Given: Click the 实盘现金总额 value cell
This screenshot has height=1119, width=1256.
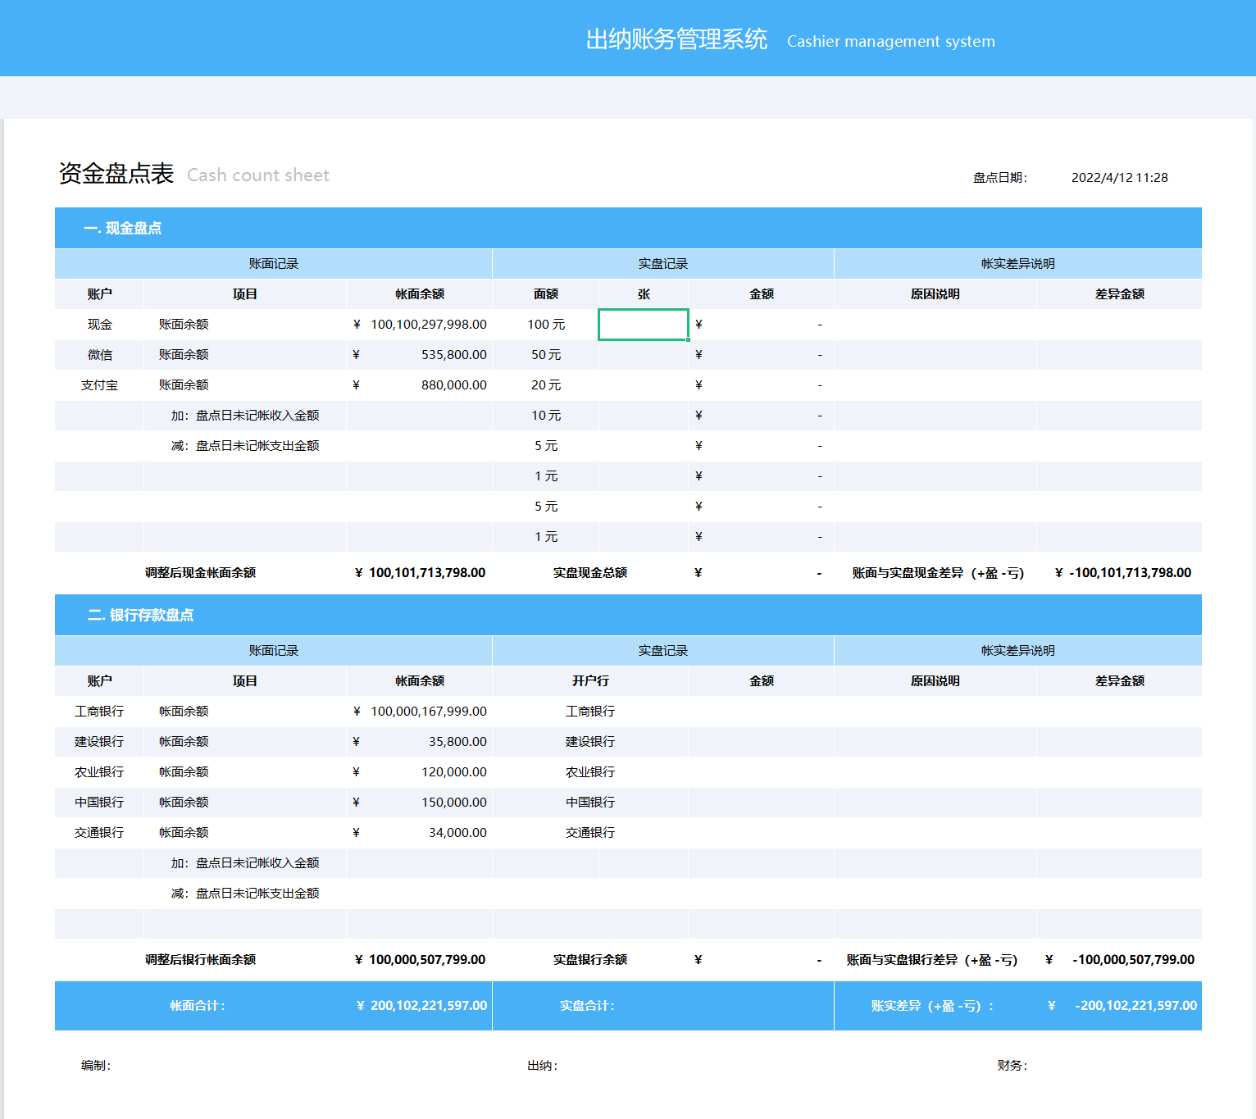Looking at the screenshot, I should 759,572.
